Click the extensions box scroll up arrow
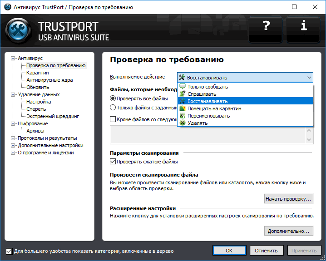The height and width of the screenshot is (261, 326). click(309, 130)
